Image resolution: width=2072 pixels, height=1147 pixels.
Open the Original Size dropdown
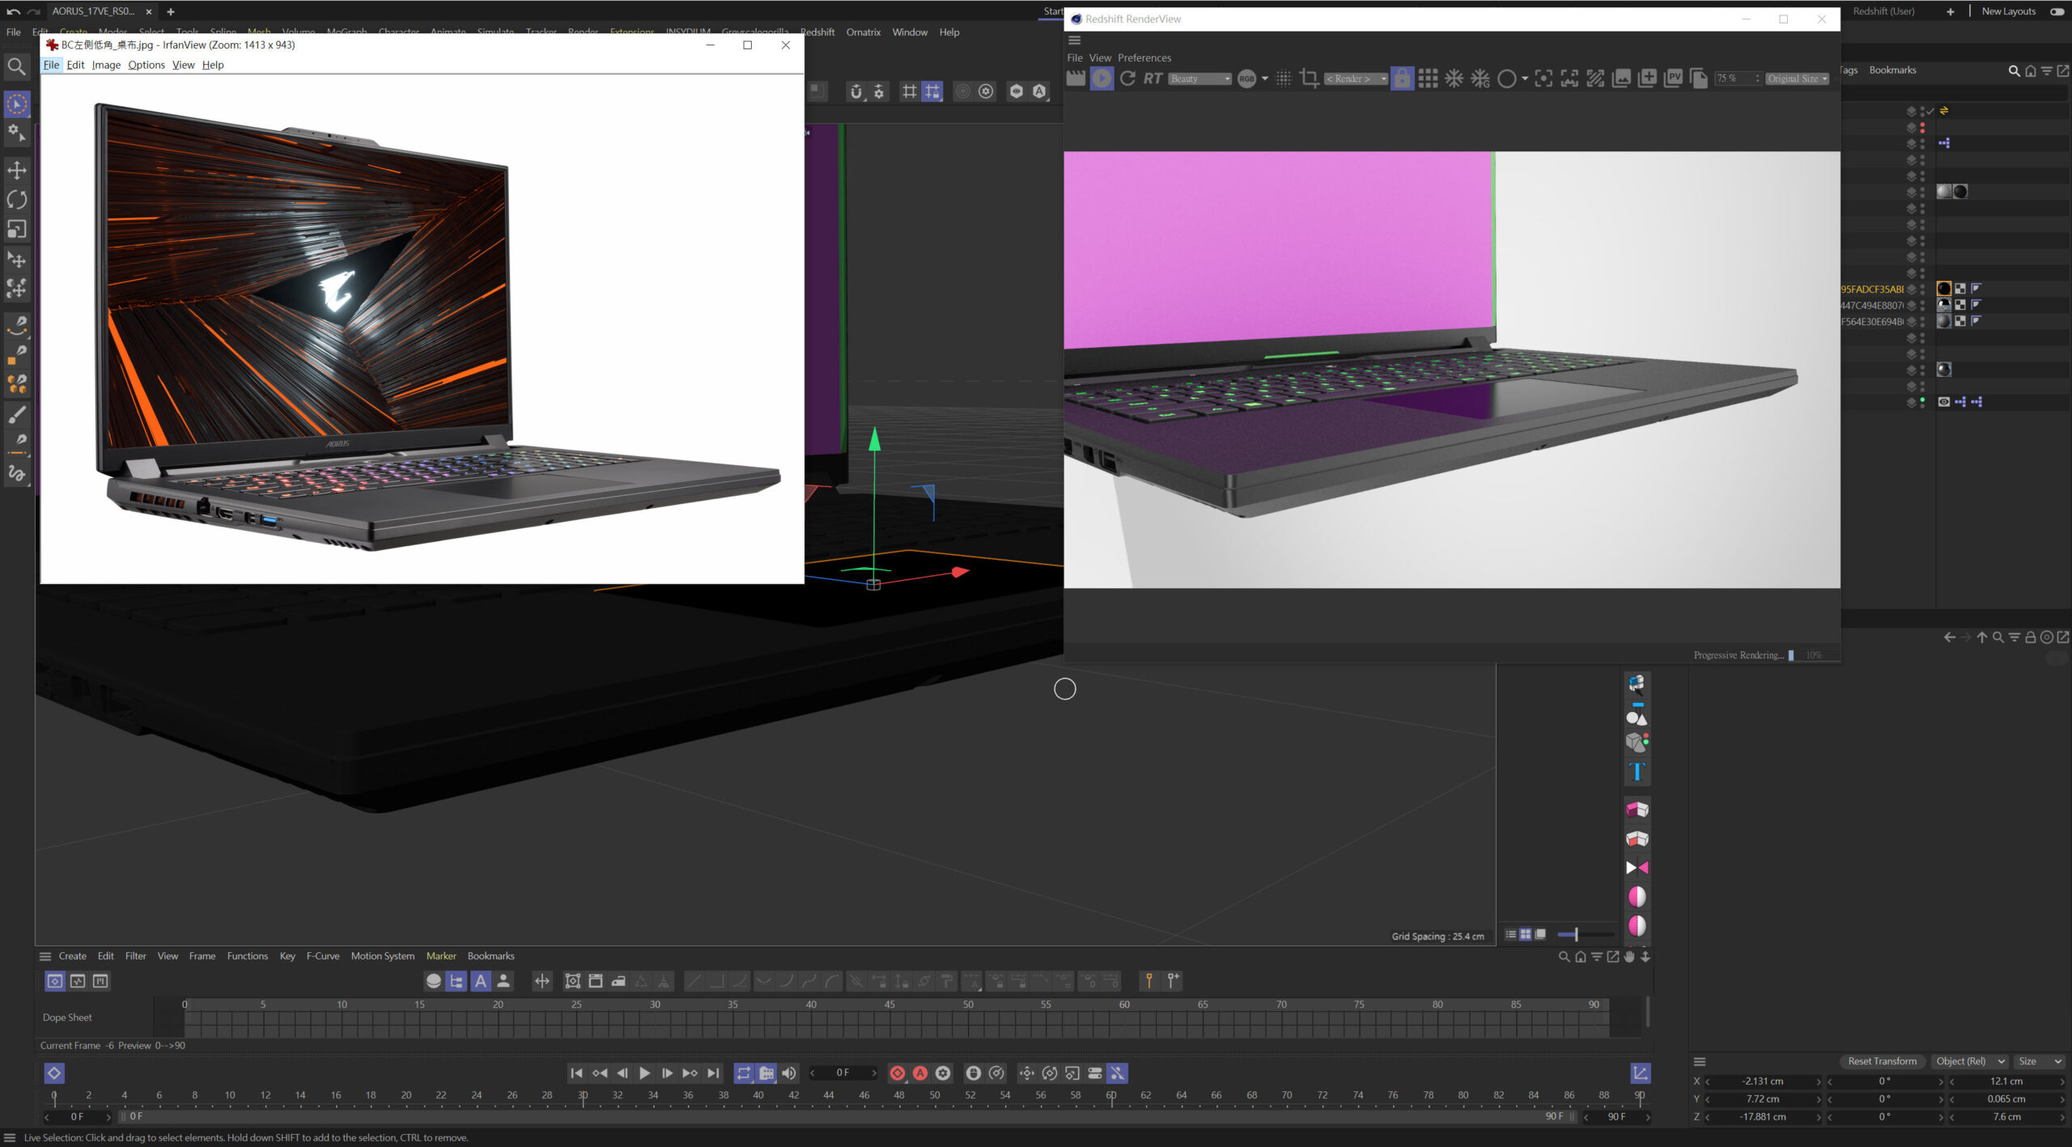1797,78
